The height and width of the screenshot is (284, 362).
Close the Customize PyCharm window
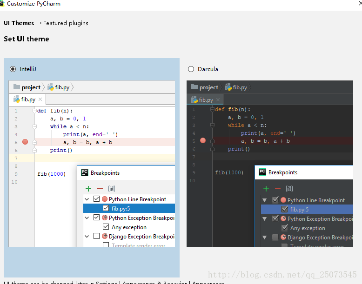click(360, 3)
